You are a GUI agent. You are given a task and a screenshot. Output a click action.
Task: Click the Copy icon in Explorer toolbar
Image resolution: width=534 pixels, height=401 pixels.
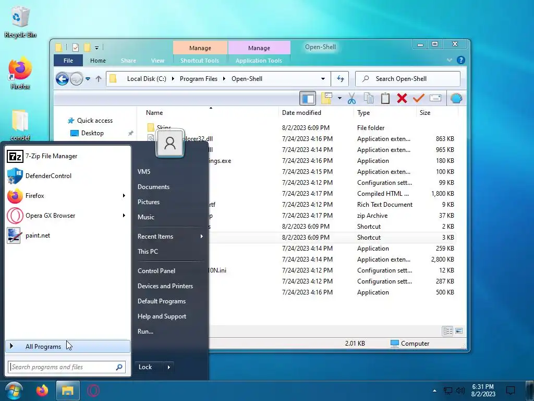tap(369, 99)
